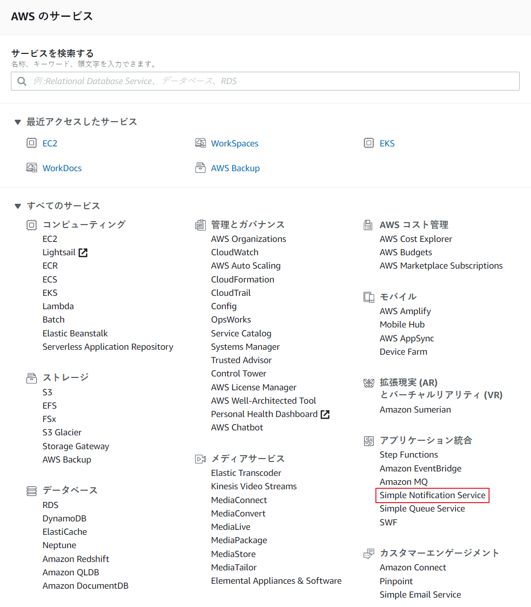531x607 pixels.
Task: Click the AR and VR butterfly icon
Action: pyautogui.click(x=368, y=383)
